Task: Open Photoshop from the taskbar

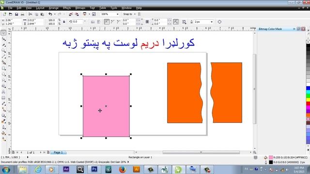Action: 94,169
